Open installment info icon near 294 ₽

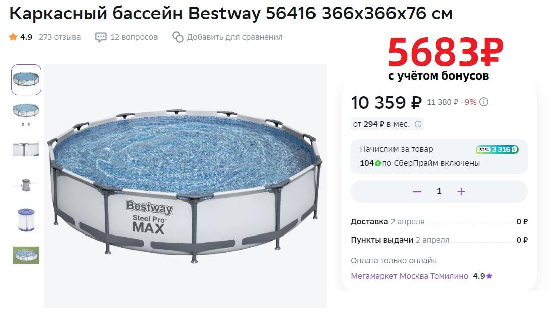418,124
